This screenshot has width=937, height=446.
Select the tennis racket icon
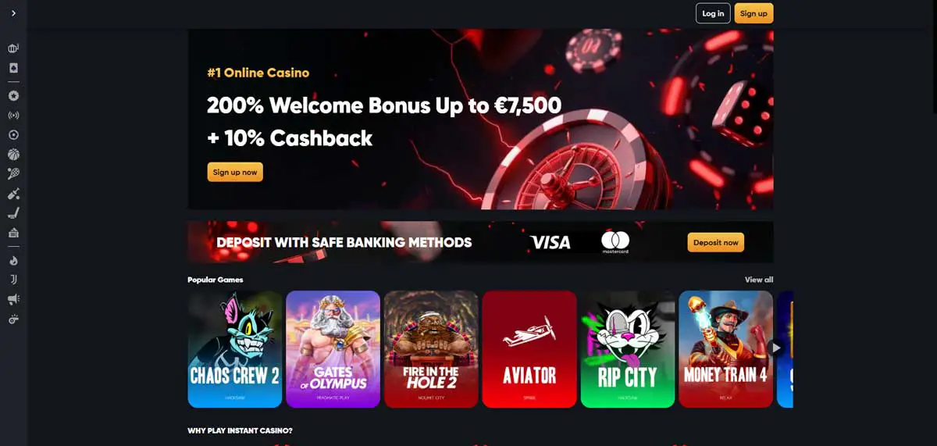pyautogui.click(x=13, y=173)
